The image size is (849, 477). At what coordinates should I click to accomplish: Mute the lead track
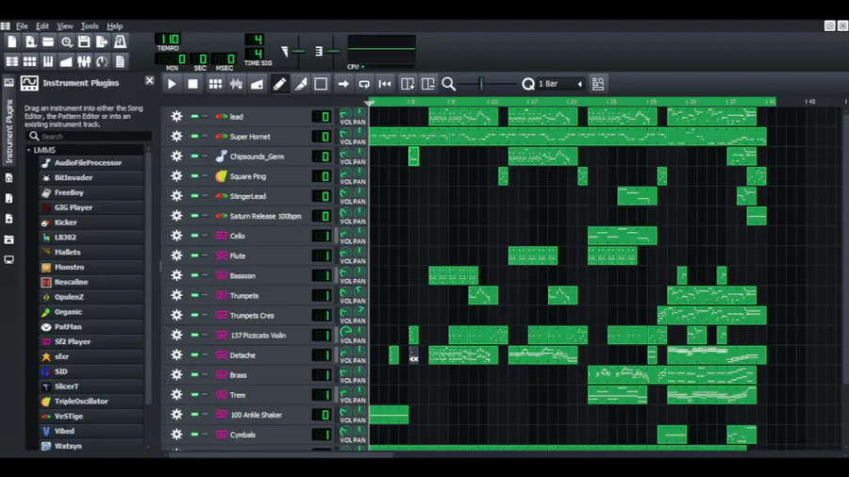(x=194, y=116)
